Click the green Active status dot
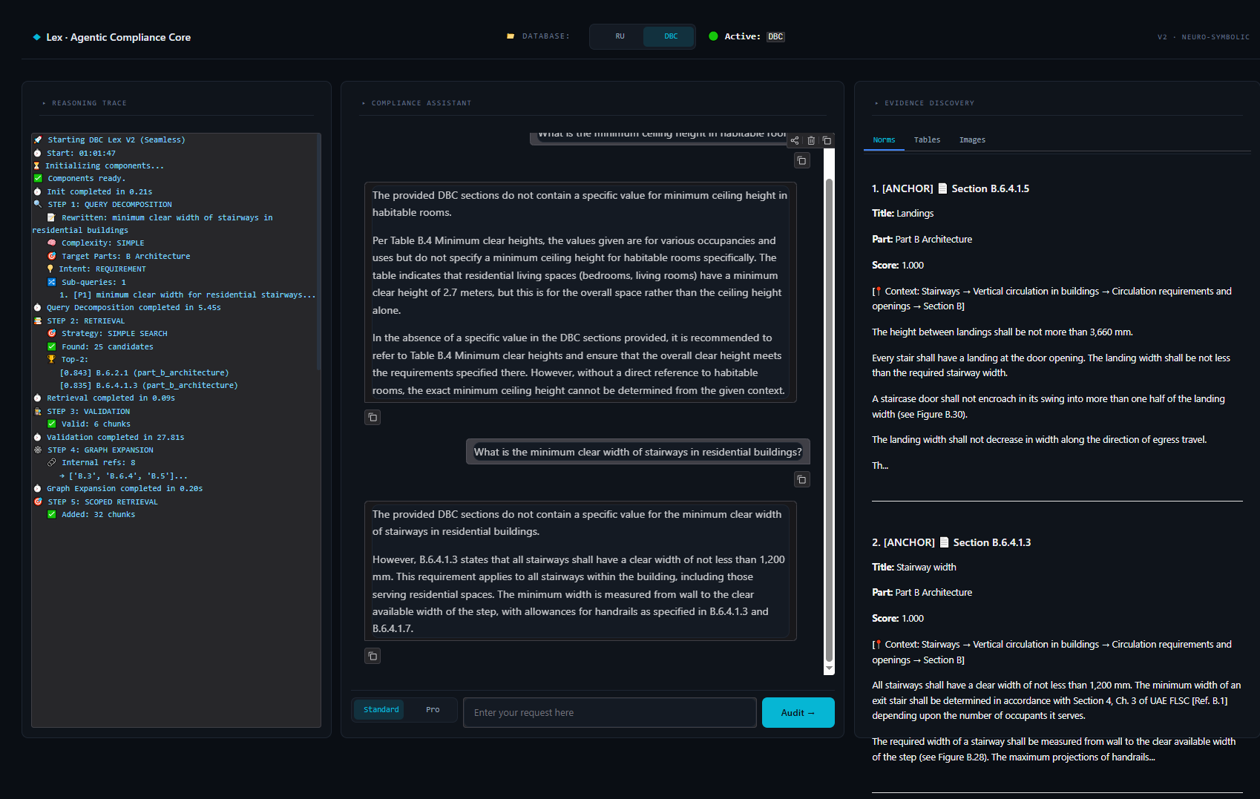Screen dimensions: 1260x799 713,36
